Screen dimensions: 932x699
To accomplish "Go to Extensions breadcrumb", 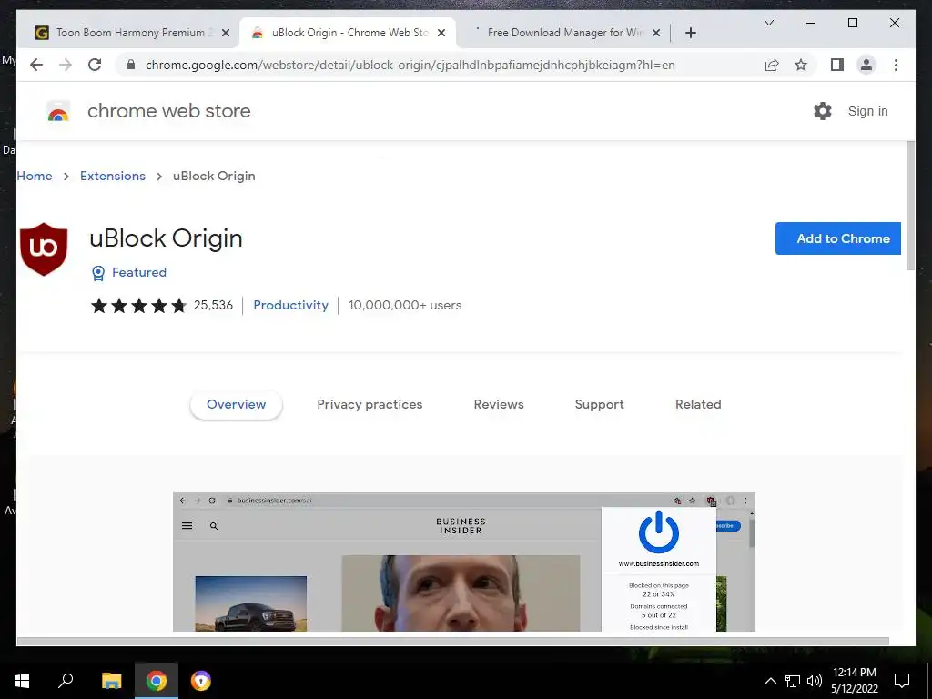I will point(112,176).
